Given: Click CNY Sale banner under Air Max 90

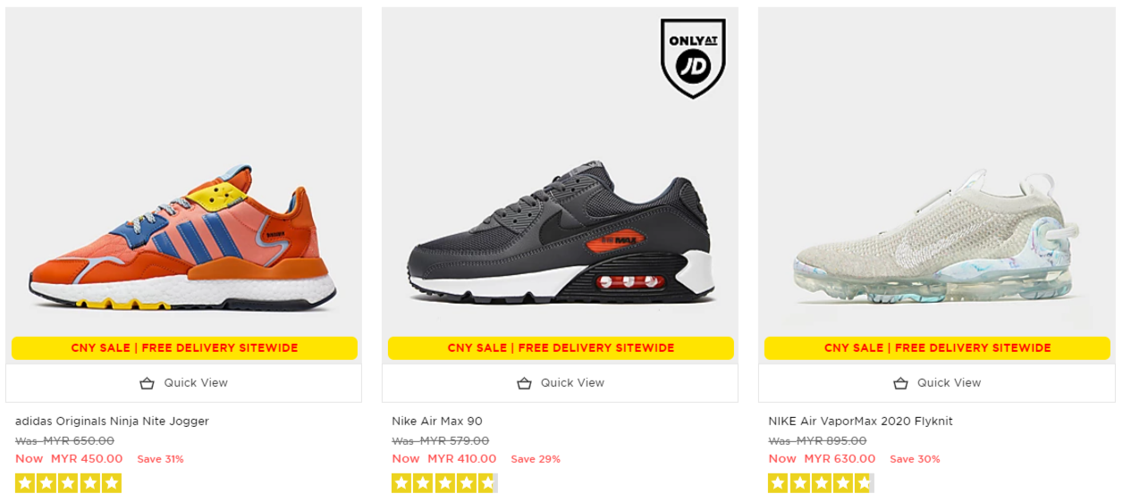Looking at the screenshot, I should tap(561, 348).
